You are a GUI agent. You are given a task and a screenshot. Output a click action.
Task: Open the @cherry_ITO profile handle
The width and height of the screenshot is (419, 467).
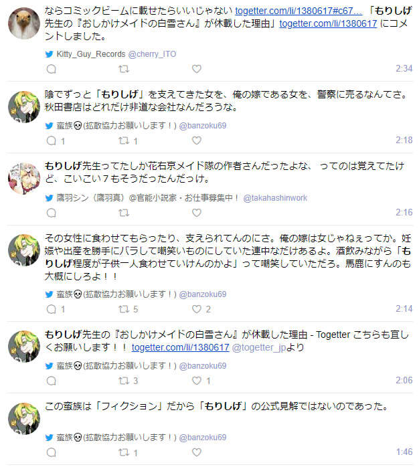click(152, 54)
